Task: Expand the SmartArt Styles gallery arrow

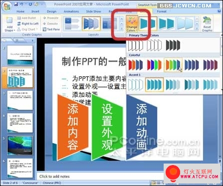Action: pyautogui.click(x=197, y=29)
